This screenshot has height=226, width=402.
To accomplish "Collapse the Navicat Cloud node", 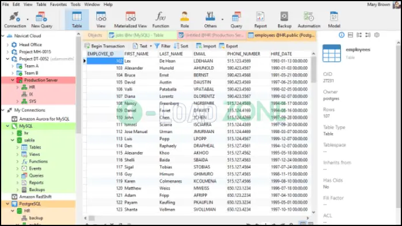I will tap(3, 36).
